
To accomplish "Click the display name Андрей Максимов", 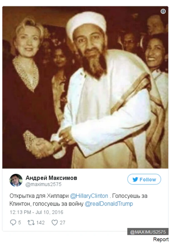I will pyautogui.click(x=51, y=178).
